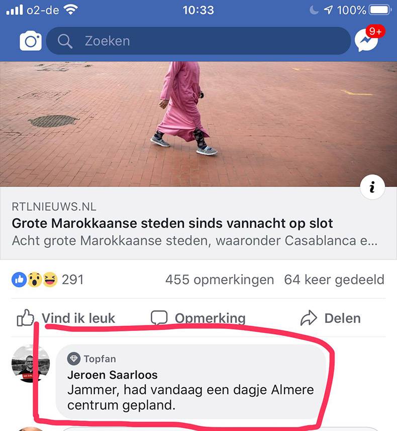Tap the magnifying glass search icon
The image size is (397, 431).
coord(65,41)
